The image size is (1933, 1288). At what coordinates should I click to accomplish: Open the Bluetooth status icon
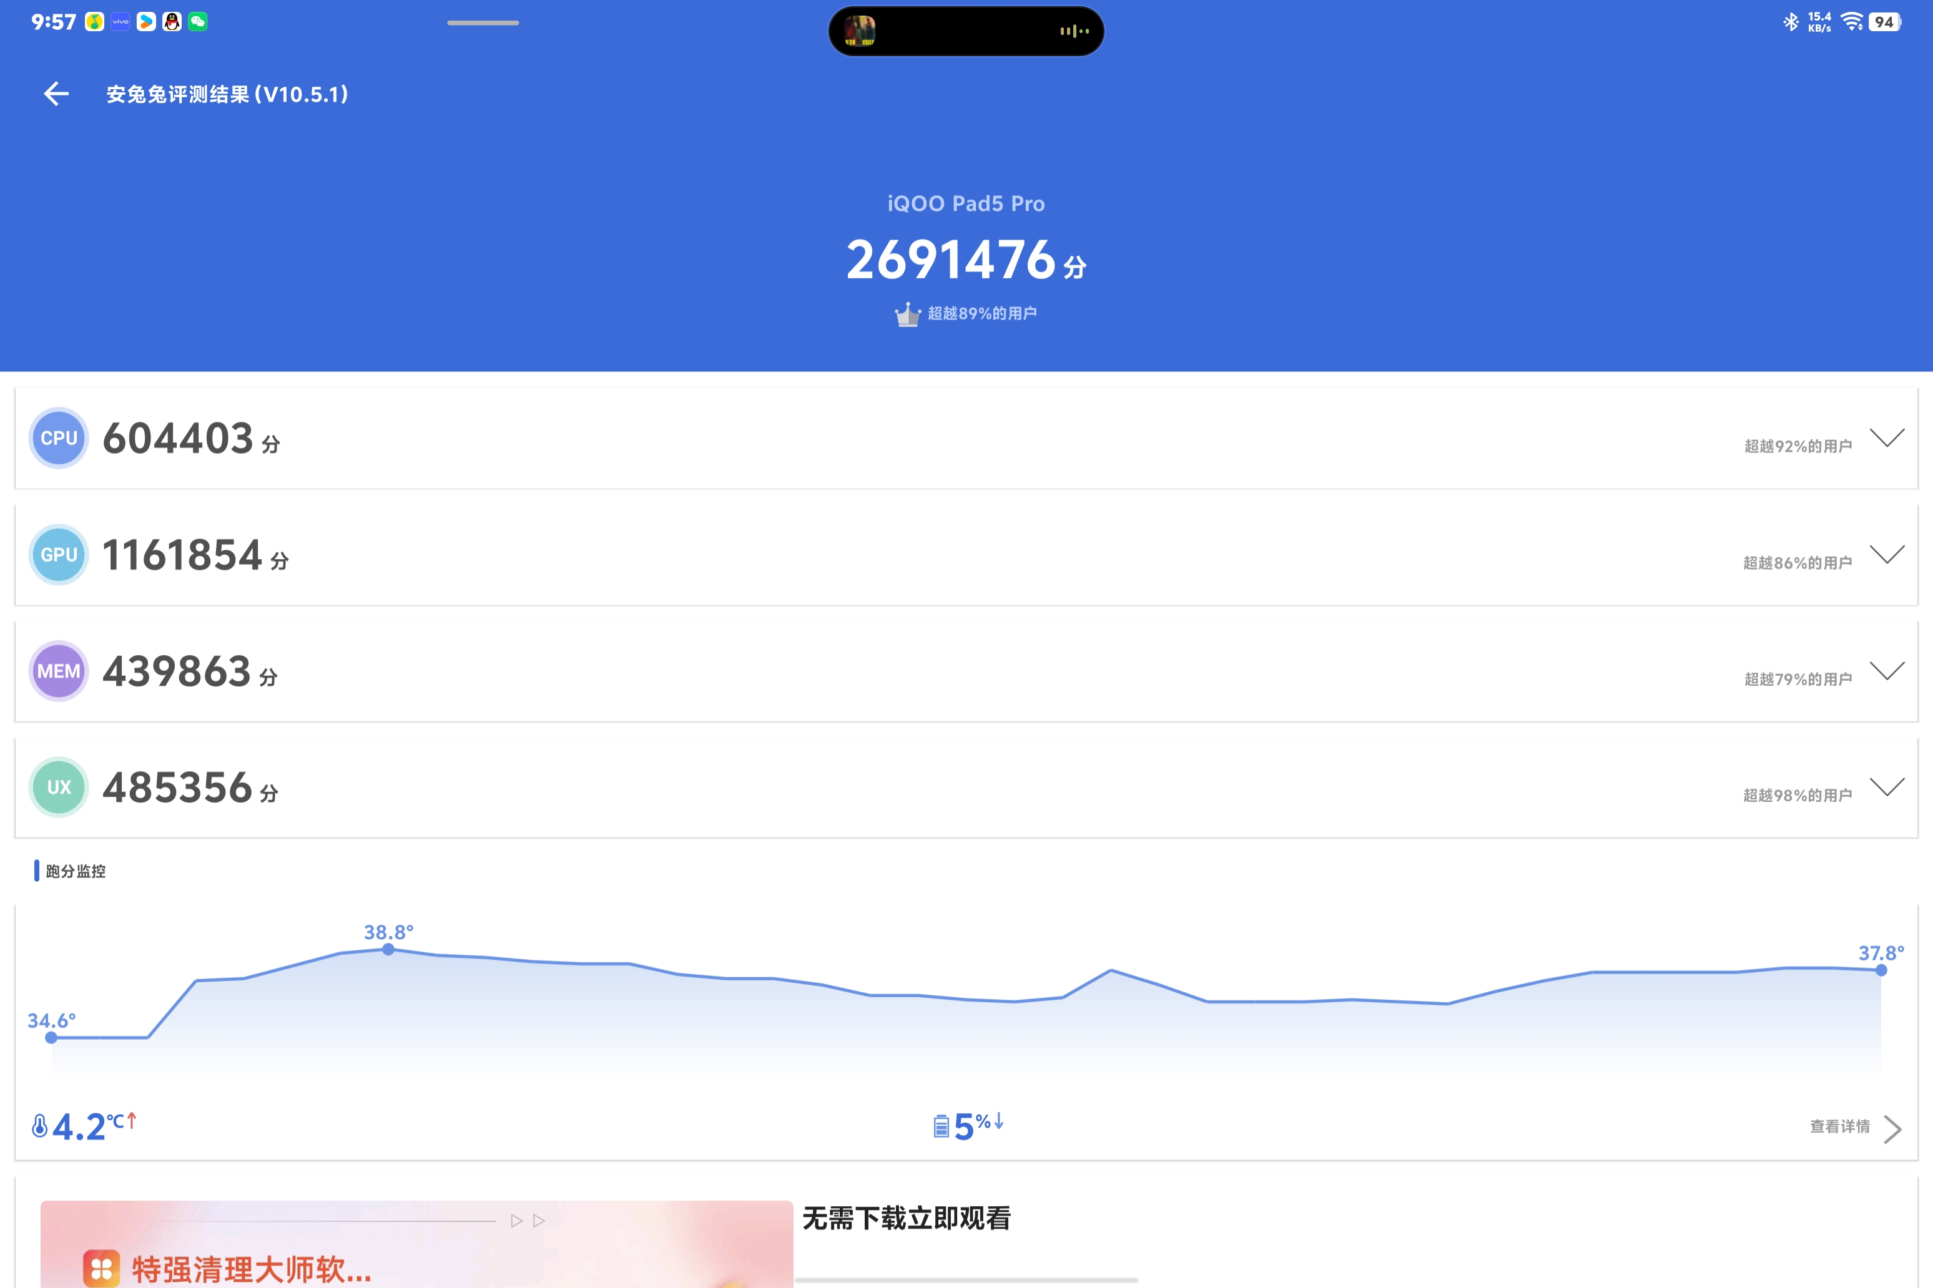click(1791, 22)
